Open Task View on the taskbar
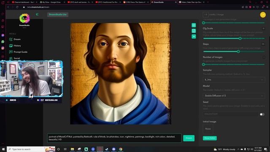The width and height of the screenshot is (270, 152). click(65, 149)
